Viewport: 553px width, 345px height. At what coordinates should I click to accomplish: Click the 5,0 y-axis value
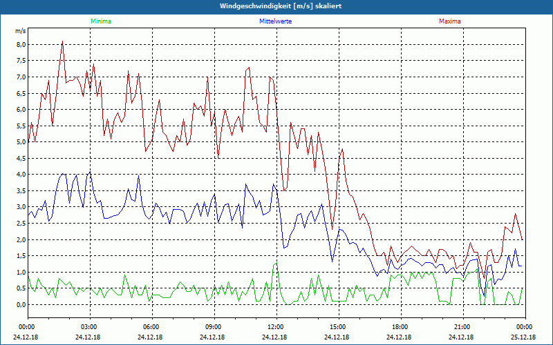click(x=21, y=142)
